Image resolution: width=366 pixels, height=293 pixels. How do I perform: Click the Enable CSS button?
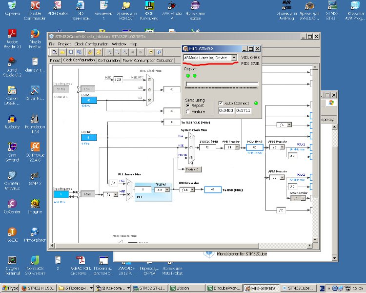tap(193, 169)
